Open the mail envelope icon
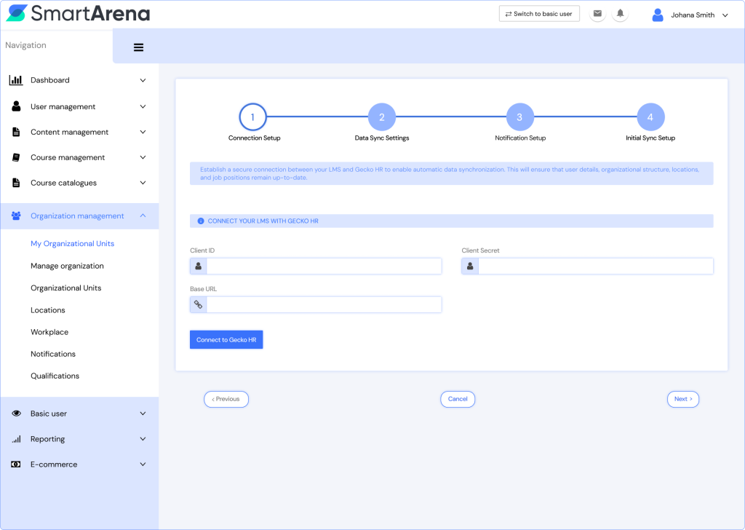Screen dimensions: 745x530 tap(597, 14)
